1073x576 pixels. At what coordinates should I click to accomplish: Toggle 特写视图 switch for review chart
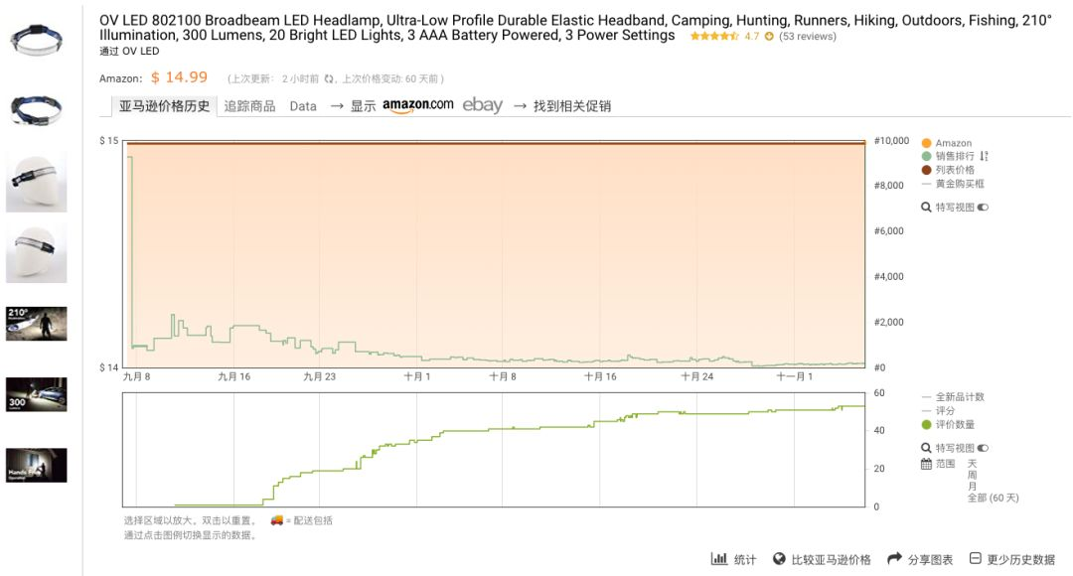click(984, 448)
